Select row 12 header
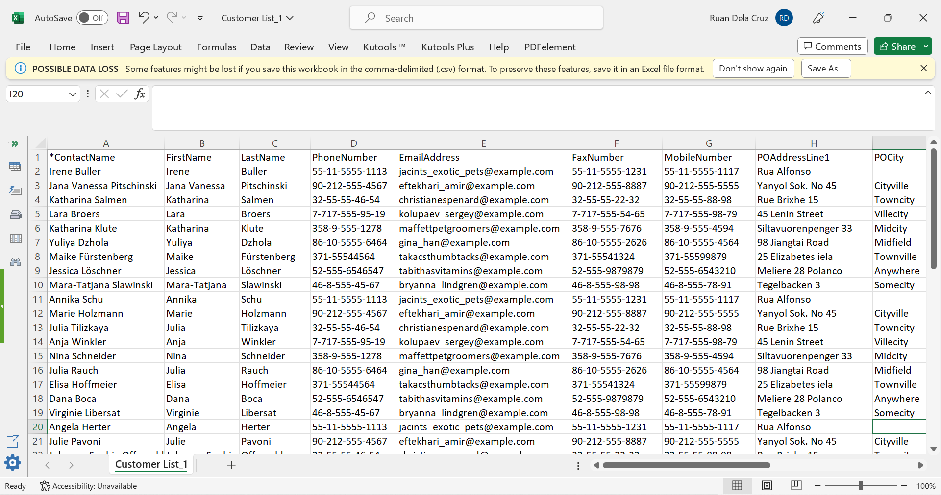941x495 pixels. tap(38, 313)
